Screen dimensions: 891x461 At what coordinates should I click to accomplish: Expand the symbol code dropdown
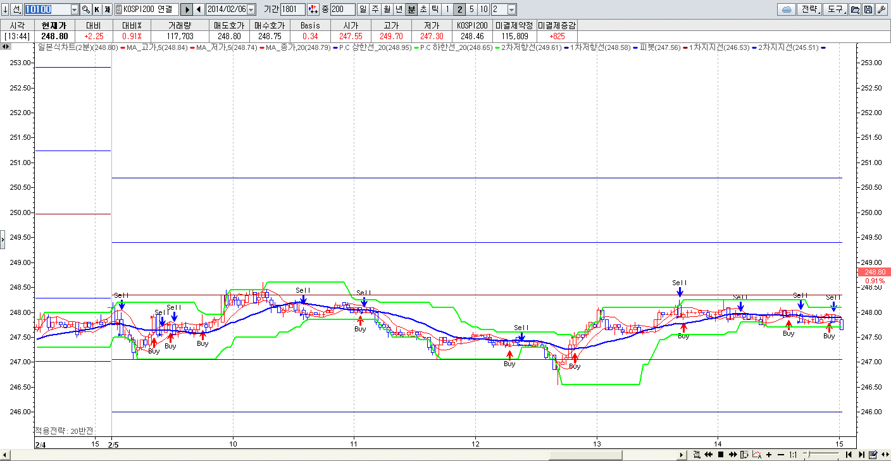click(74, 9)
